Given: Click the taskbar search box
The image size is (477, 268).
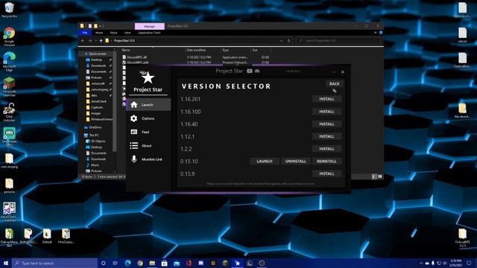Looking at the screenshot, I should click(54, 263).
